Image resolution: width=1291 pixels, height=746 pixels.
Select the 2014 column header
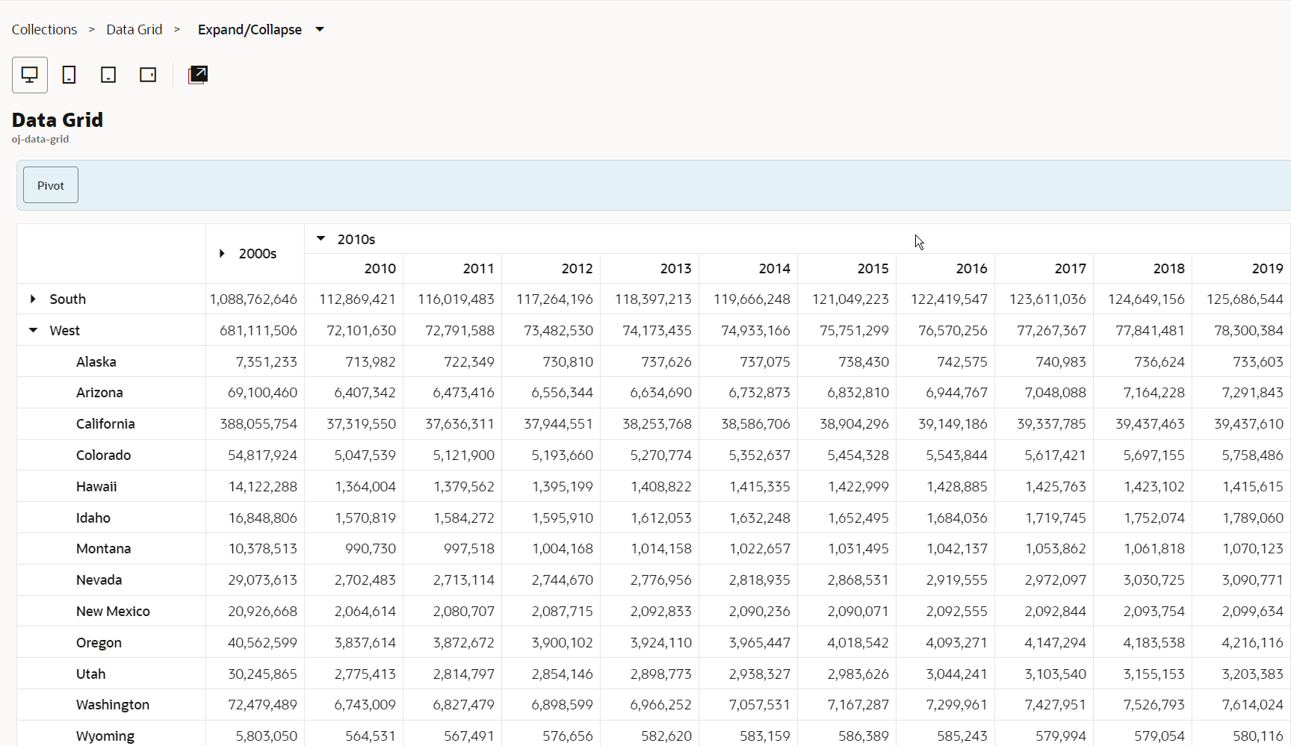(749, 268)
